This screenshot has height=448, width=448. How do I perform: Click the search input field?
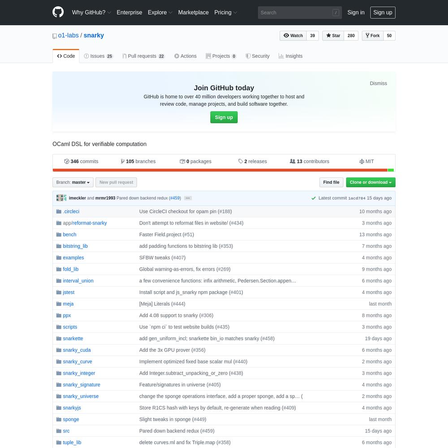(x=300, y=13)
